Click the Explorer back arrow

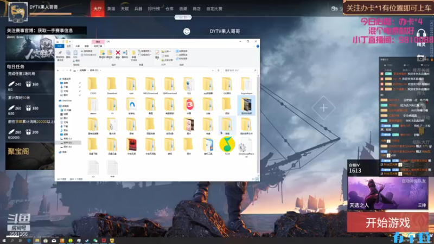pos(58,70)
